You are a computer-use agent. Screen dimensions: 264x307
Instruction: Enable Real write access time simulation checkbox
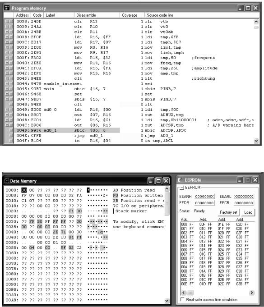click(182, 299)
